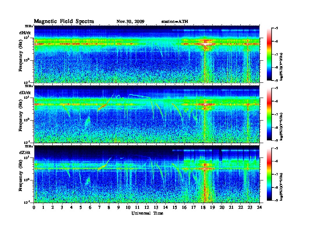The width and height of the screenshot is (309, 238).
Task: Open the dH/dt spectrogram plot
Action: 147,54
